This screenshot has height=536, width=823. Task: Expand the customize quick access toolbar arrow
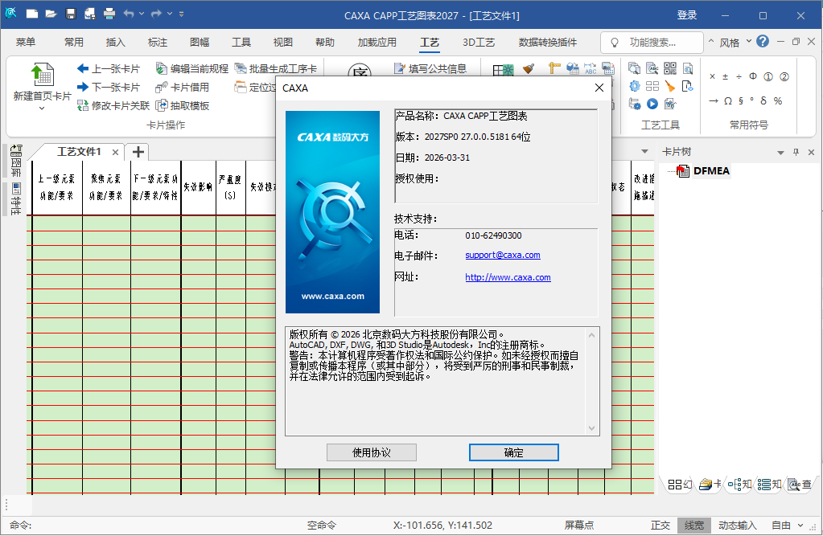coord(182,14)
